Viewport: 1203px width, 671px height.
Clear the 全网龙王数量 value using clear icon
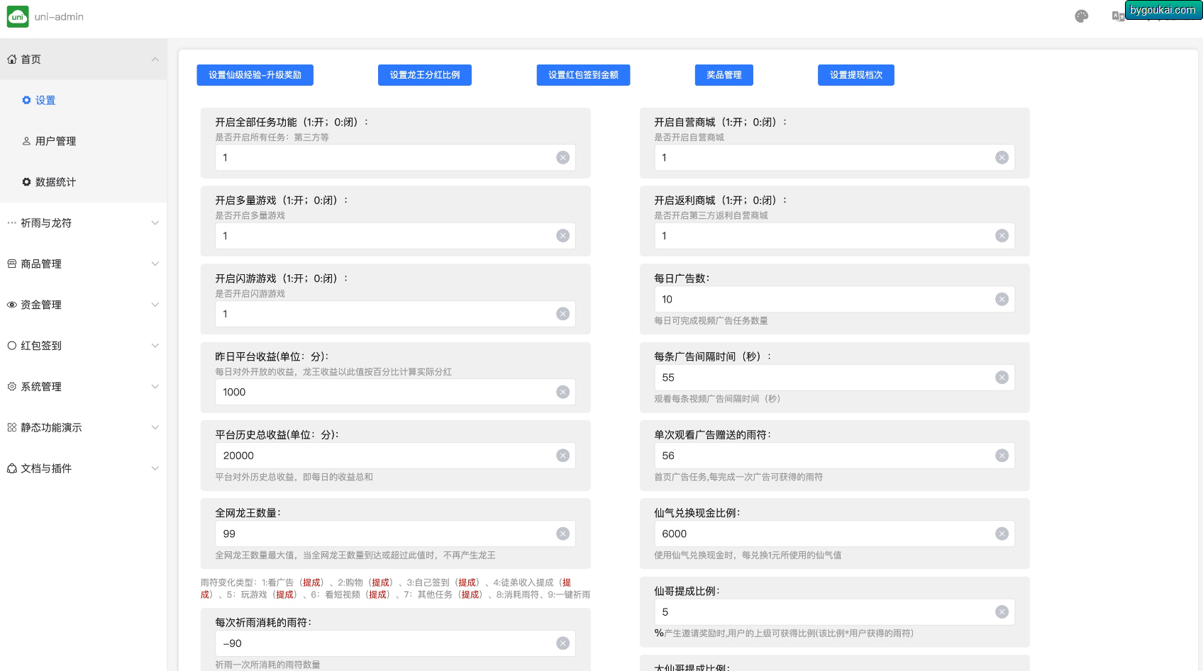[x=562, y=534]
